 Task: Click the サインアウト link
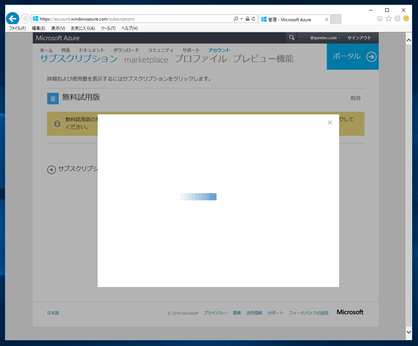pyautogui.click(x=359, y=38)
